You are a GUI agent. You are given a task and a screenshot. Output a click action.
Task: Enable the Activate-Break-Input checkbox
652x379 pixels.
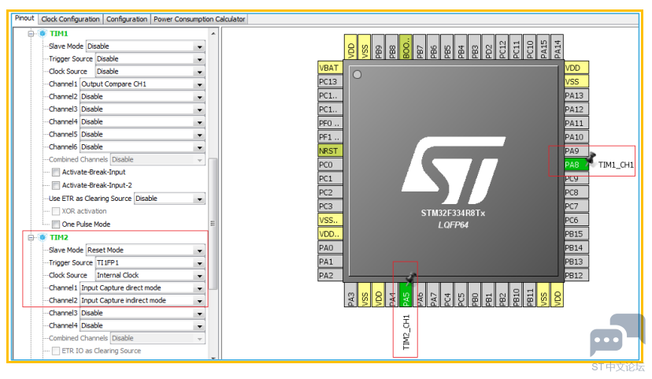click(56, 173)
